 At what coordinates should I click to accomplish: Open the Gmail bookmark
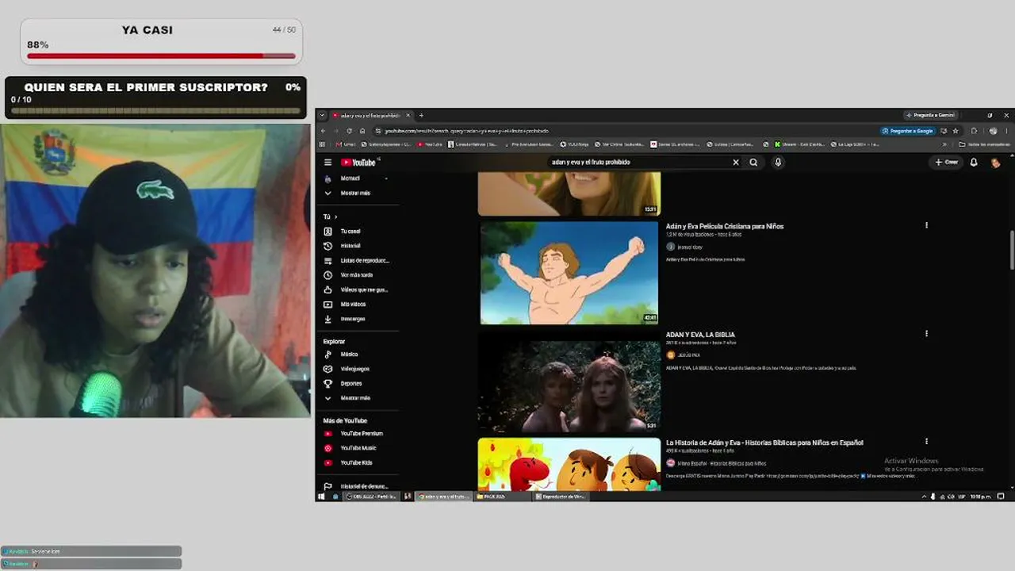click(x=346, y=144)
